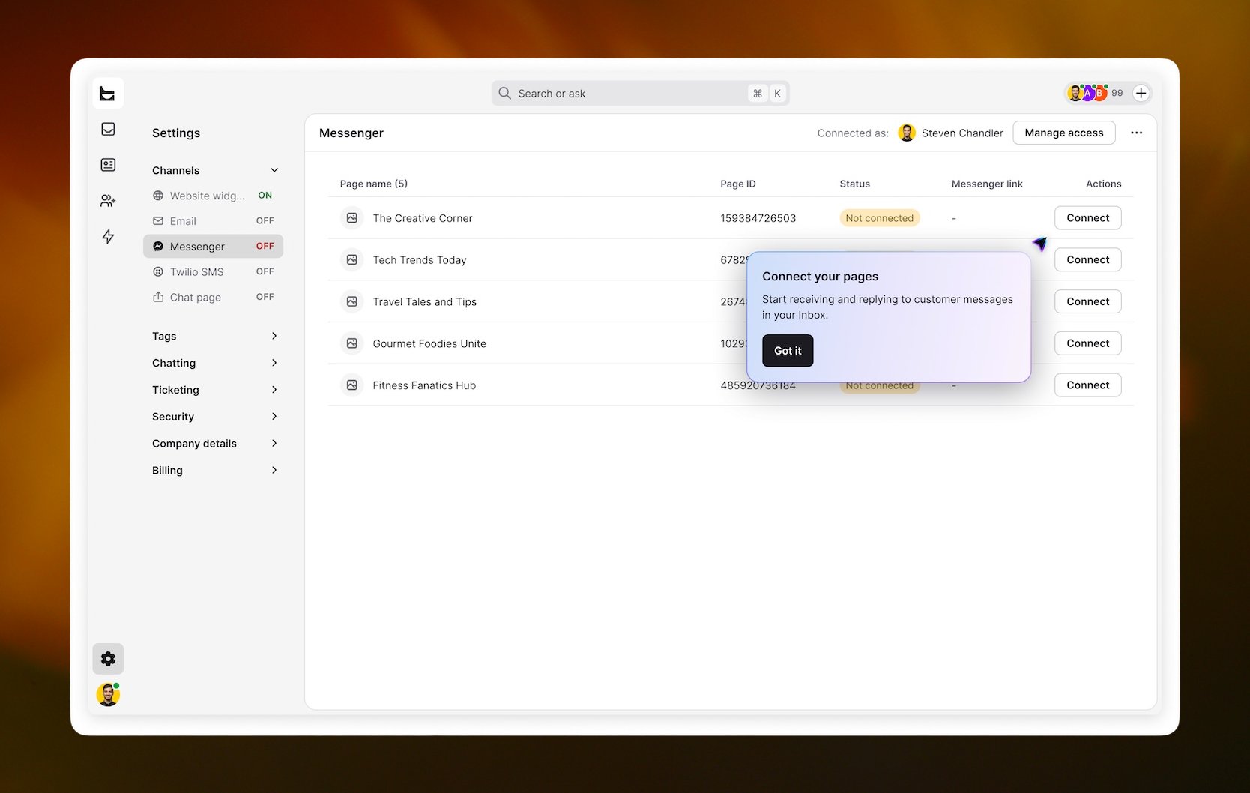
Task: Click the Not connected status for Creative Corner
Action: [879, 218]
